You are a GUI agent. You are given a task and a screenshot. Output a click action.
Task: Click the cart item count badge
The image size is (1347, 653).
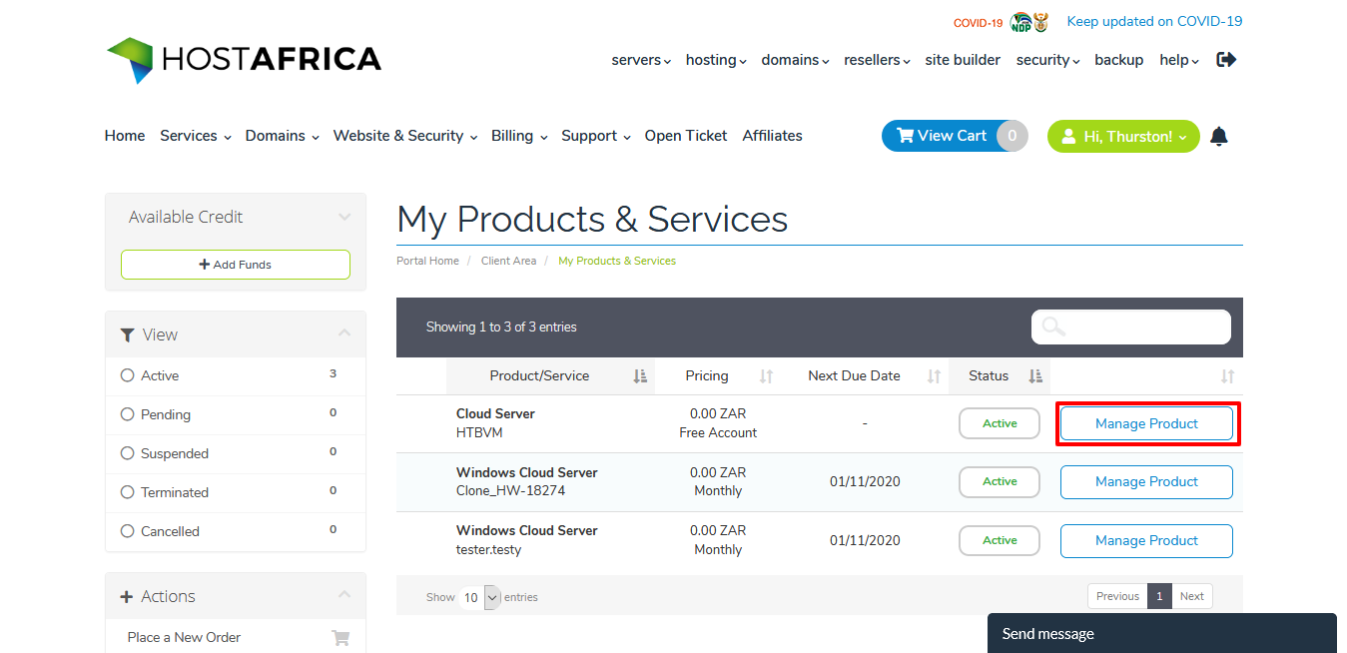pyautogui.click(x=1012, y=136)
